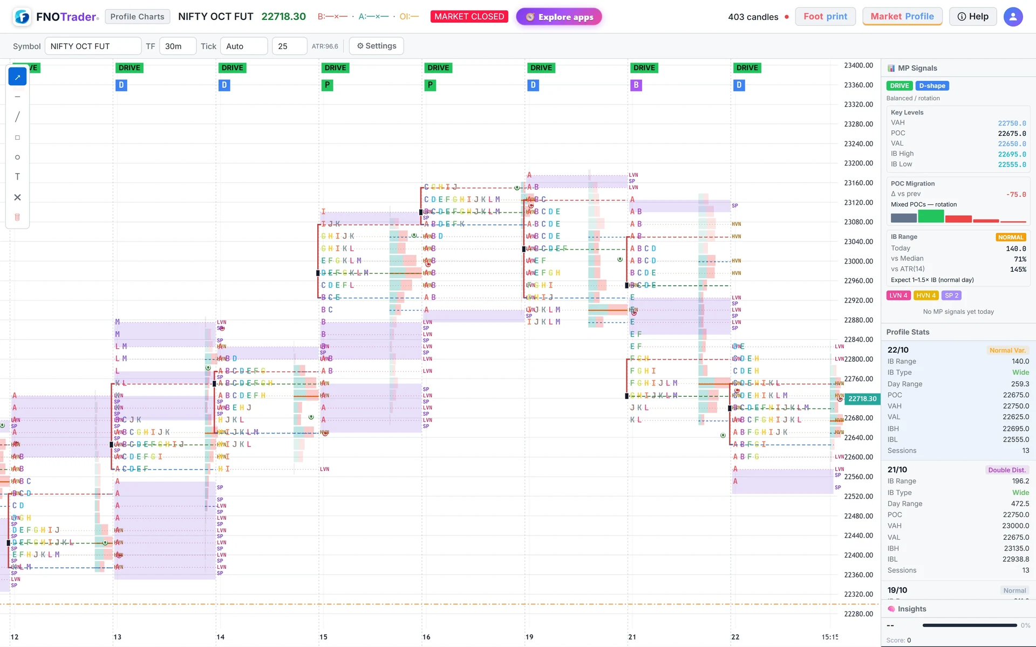
Task: Switch to Market Profile view
Action: [902, 17]
